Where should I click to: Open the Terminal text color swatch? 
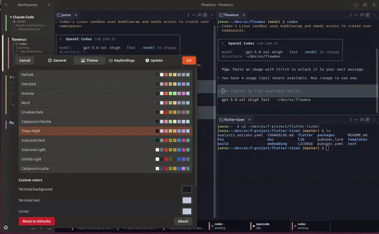coord(187,201)
